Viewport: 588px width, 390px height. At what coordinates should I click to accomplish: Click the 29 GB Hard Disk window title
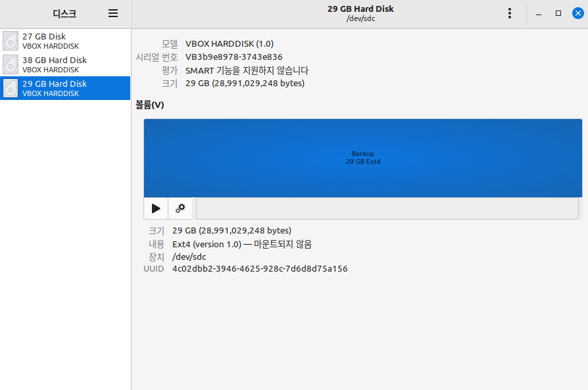(360, 9)
